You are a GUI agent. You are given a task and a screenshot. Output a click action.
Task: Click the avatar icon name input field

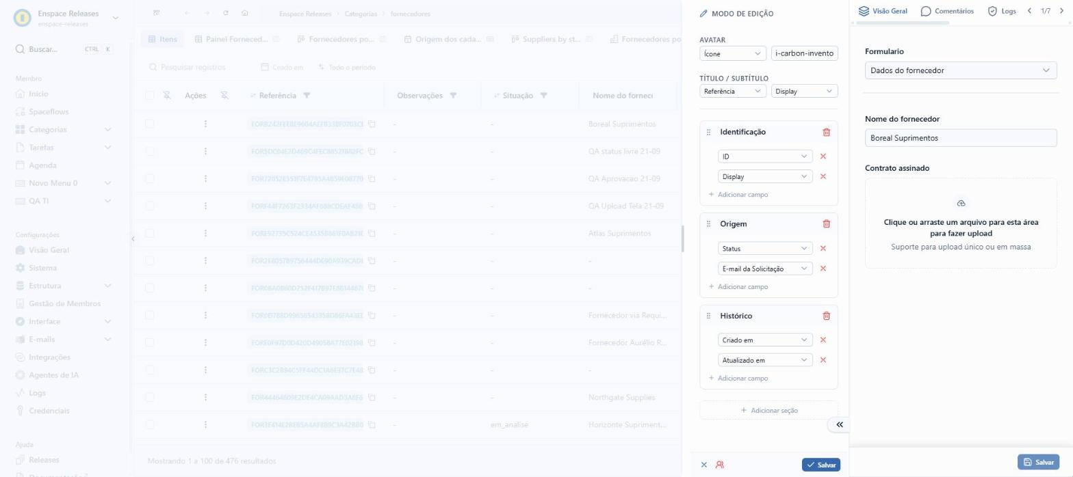[x=804, y=53]
